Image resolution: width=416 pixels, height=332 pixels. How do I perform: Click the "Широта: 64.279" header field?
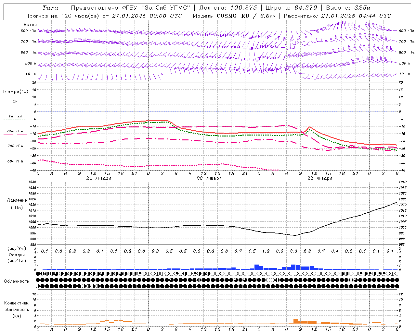coord(291,8)
